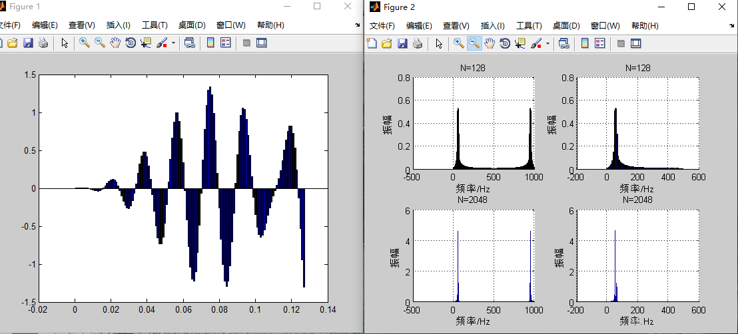The height and width of the screenshot is (334, 738).
Task: Click link plot icon in Figure 1
Action: point(190,43)
